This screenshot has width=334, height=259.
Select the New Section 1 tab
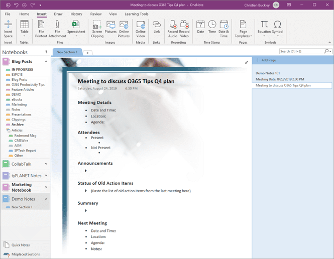67,52
